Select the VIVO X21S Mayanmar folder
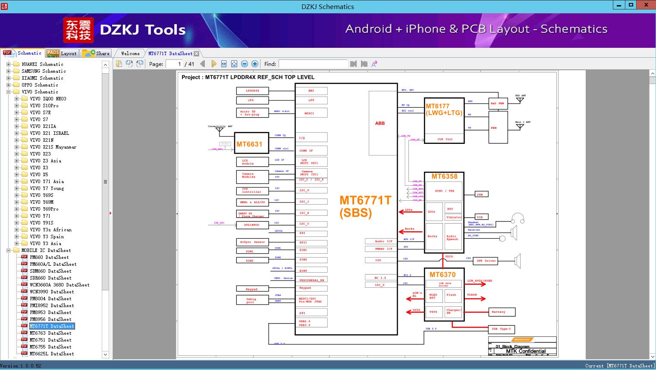The image size is (656, 370). coord(53,147)
